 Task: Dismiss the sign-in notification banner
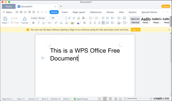(169, 30)
